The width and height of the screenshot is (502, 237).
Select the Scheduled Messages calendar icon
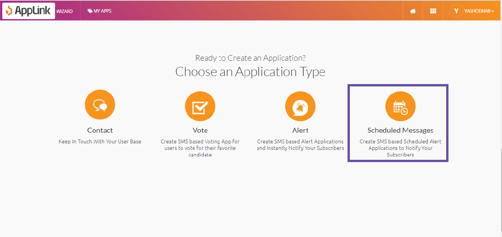coord(400,106)
